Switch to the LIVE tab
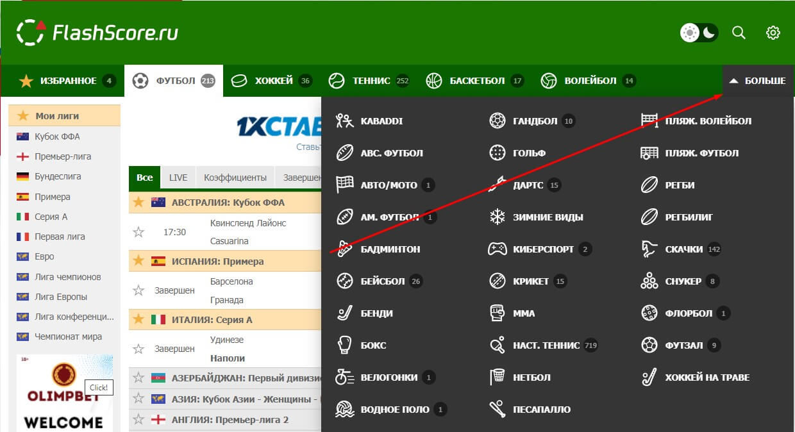Viewport: 795px width, 432px height. coord(178,178)
